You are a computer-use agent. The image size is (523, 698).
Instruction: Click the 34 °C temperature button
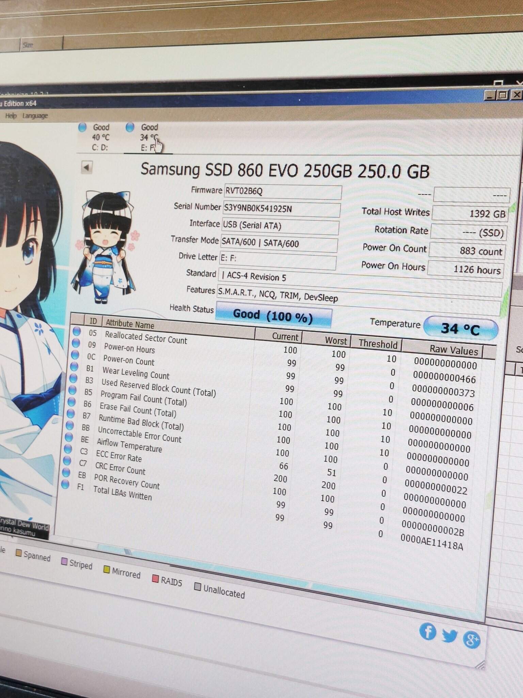click(460, 329)
